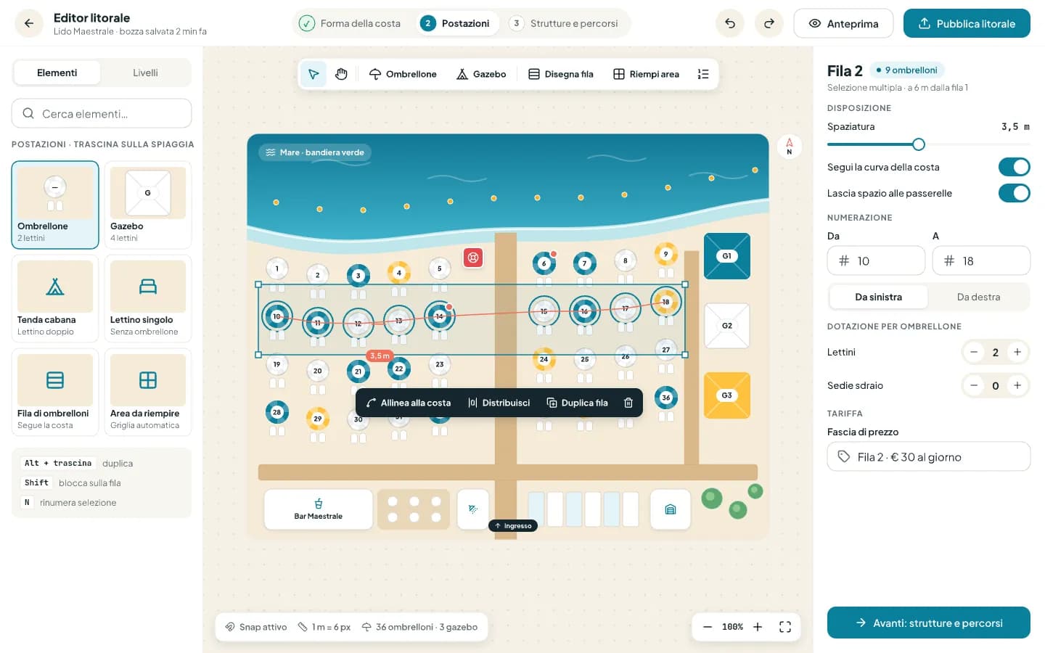Viewport: 1045px width, 653px height.
Task: Toggle Segui la curva della costa
Action: [x=1014, y=167]
